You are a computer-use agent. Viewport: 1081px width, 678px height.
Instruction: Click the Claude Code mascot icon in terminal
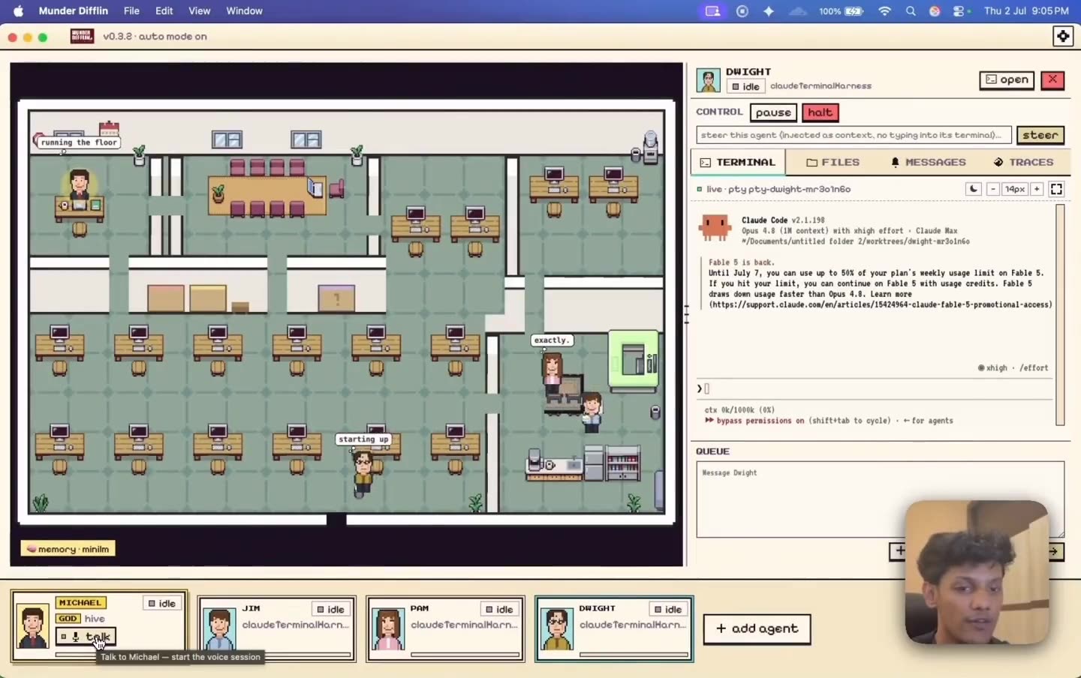715,227
